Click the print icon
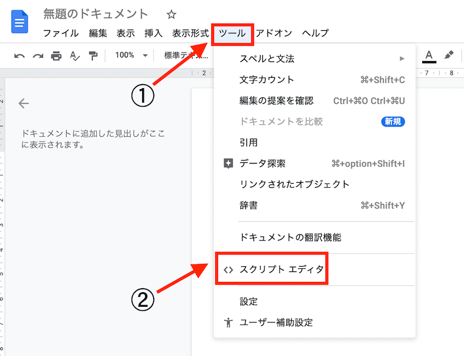 tap(56, 56)
